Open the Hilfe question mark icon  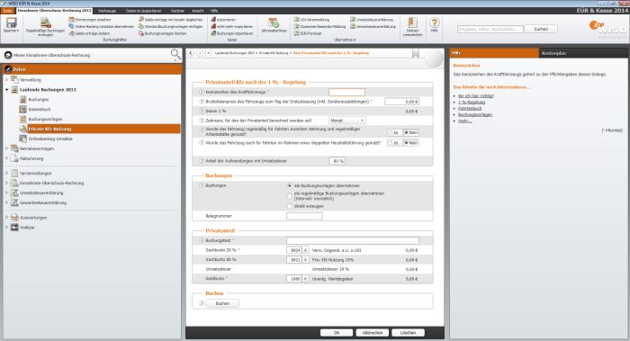[x=435, y=22]
